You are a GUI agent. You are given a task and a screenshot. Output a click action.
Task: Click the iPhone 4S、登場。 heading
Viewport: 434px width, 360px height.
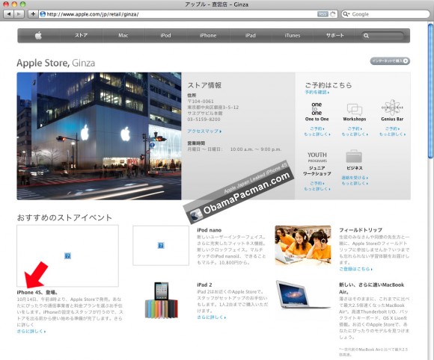(x=37, y=292)
